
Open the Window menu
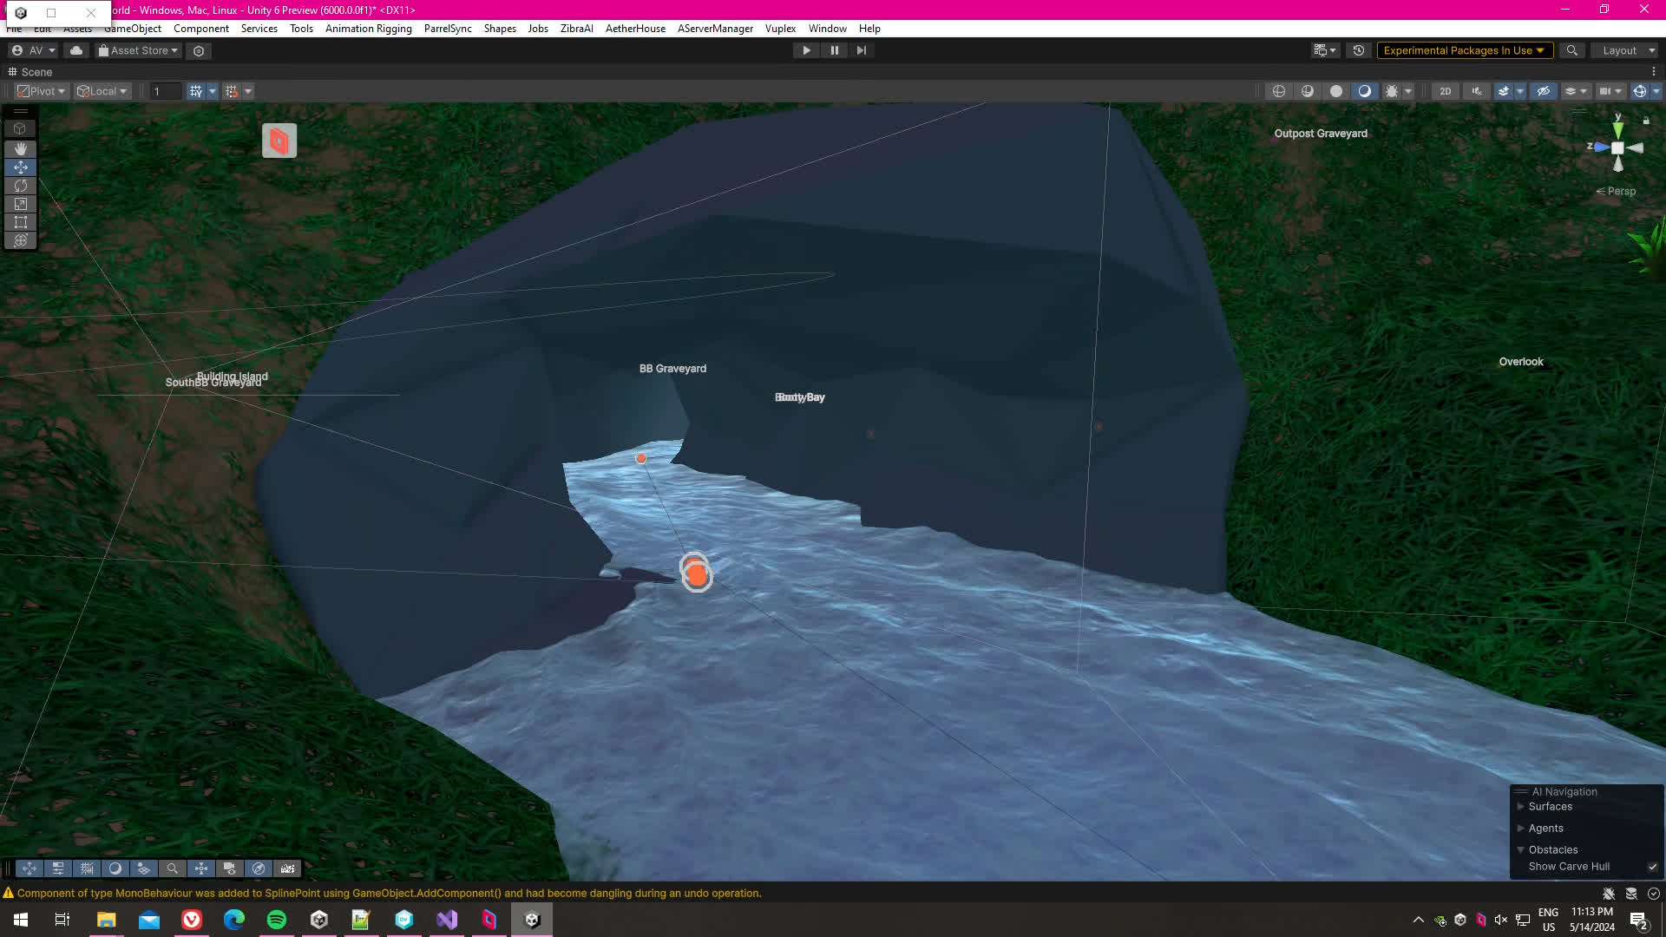click(827, 29)
